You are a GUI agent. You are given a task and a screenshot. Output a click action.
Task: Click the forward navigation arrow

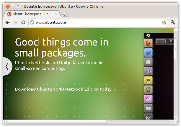pos(15,23)
